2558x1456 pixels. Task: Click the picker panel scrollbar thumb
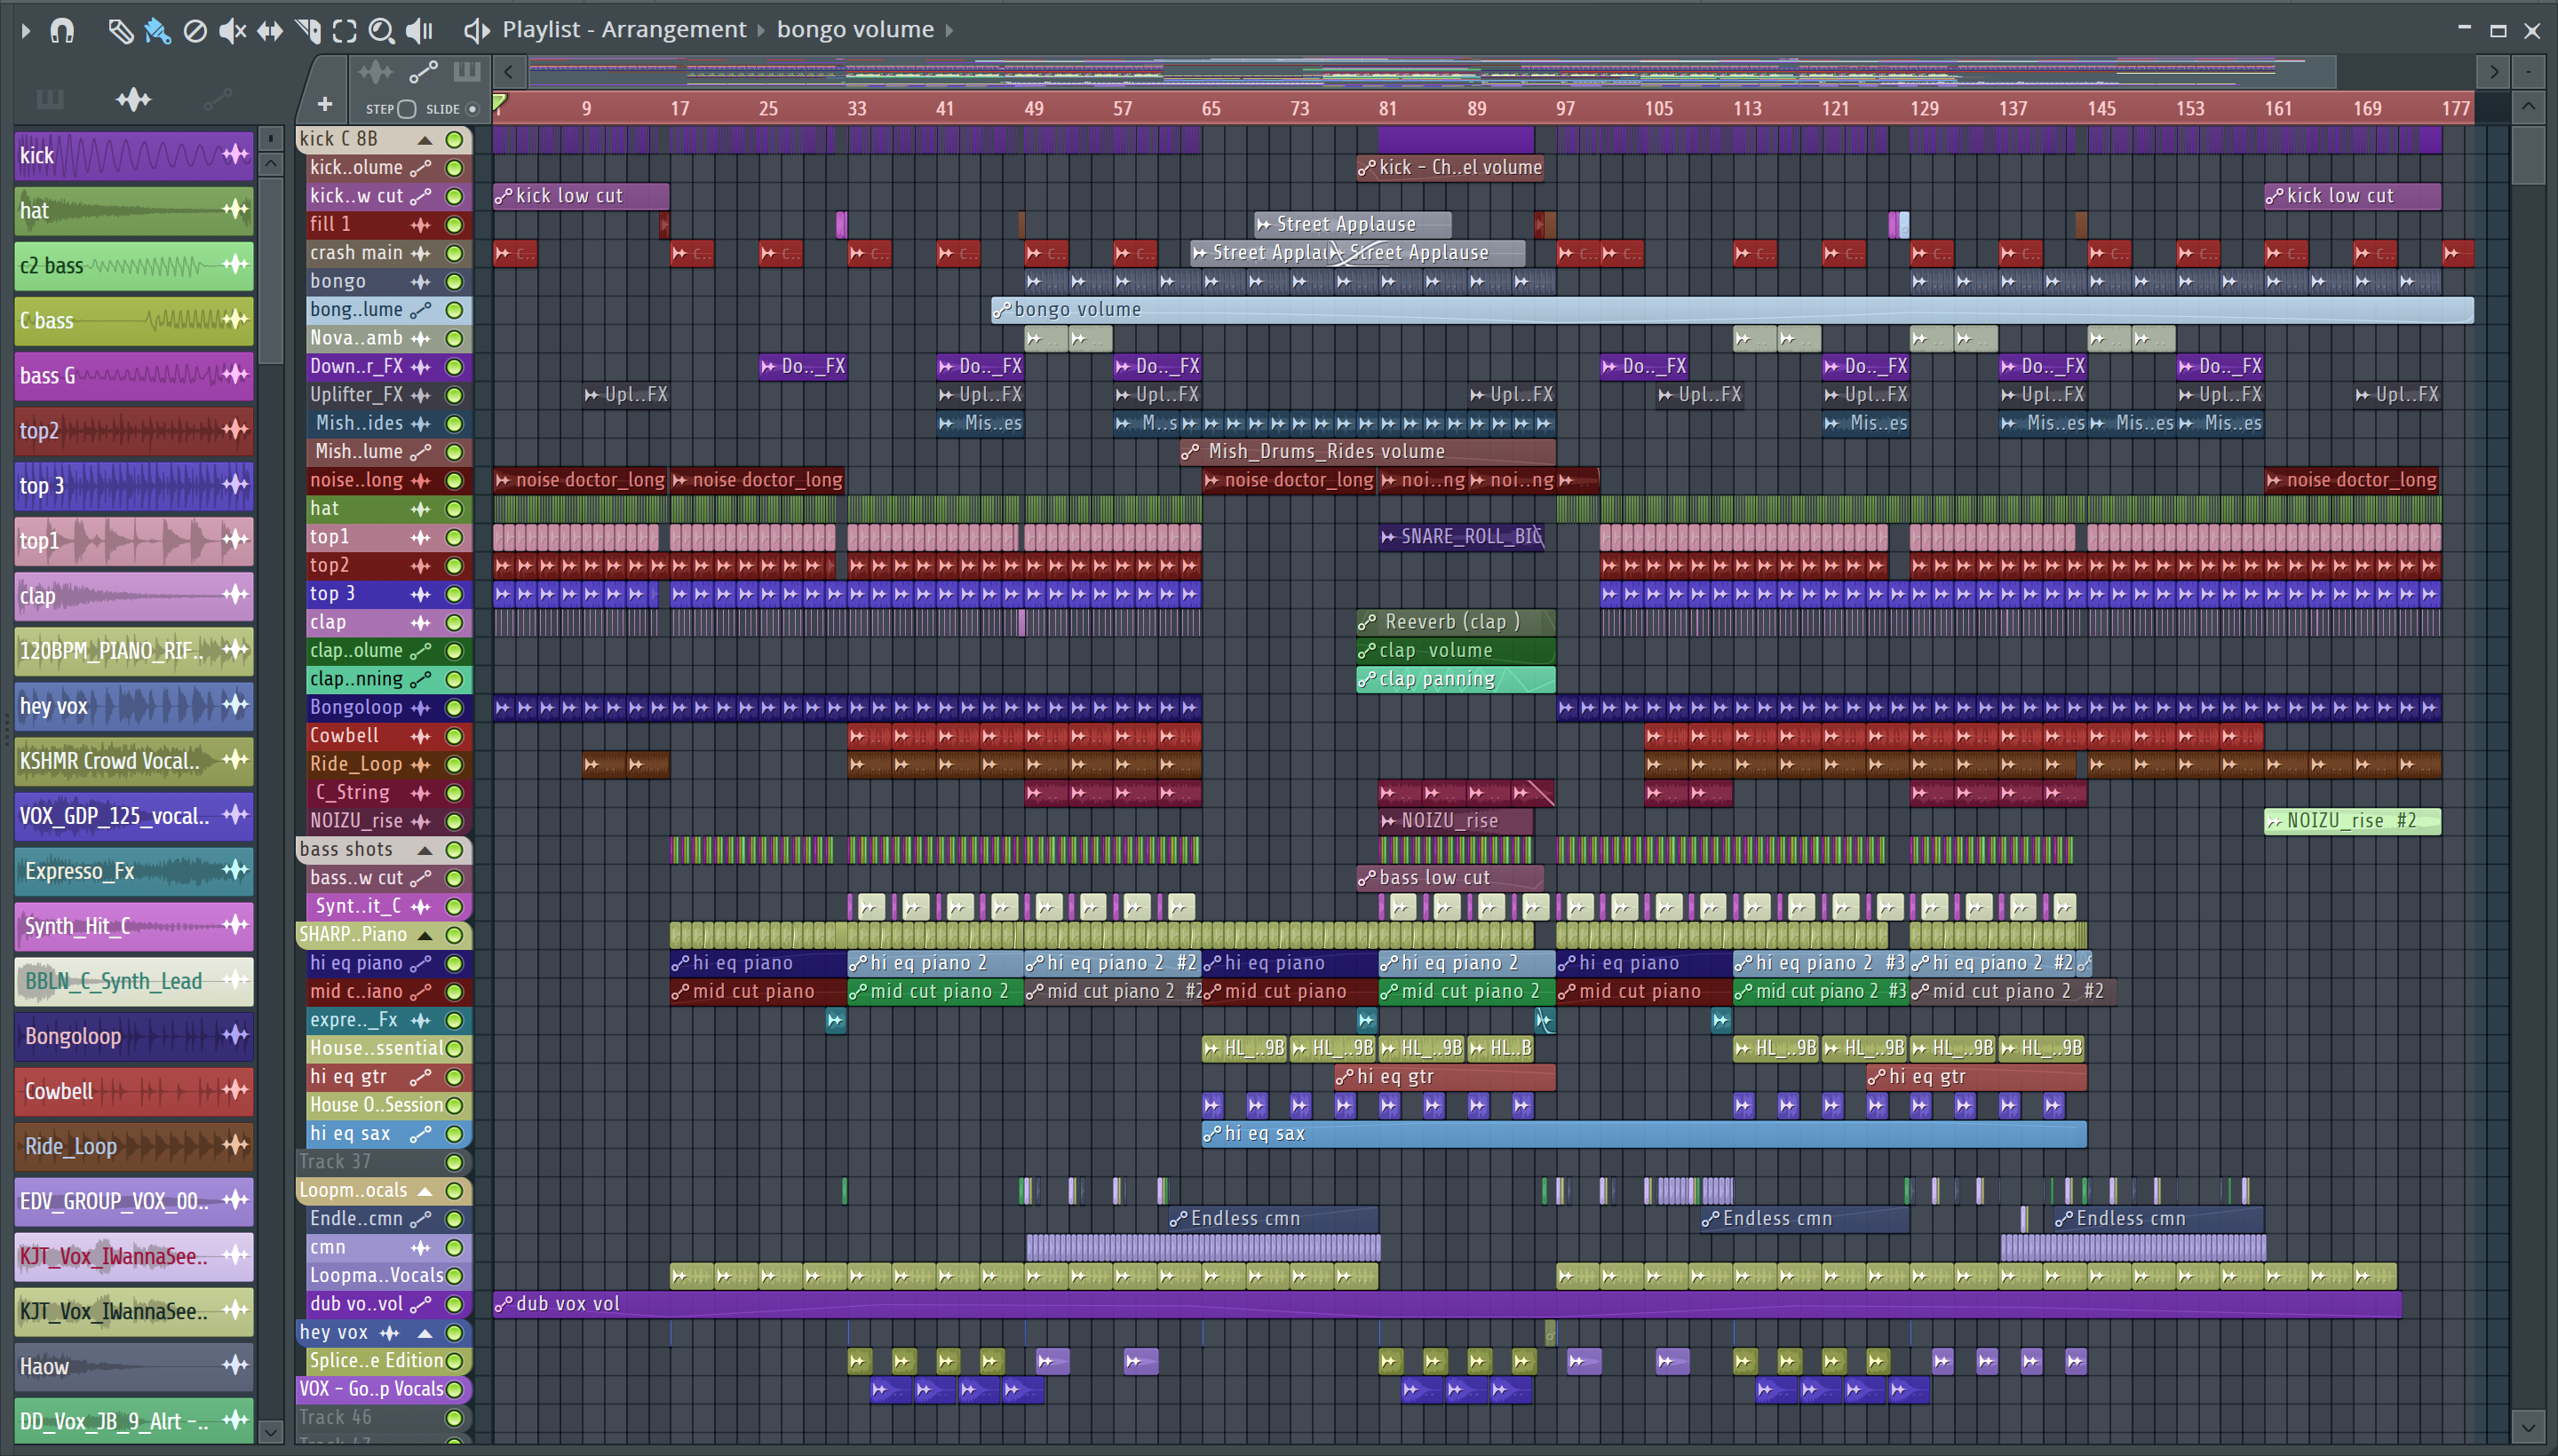tap(270, 270)
